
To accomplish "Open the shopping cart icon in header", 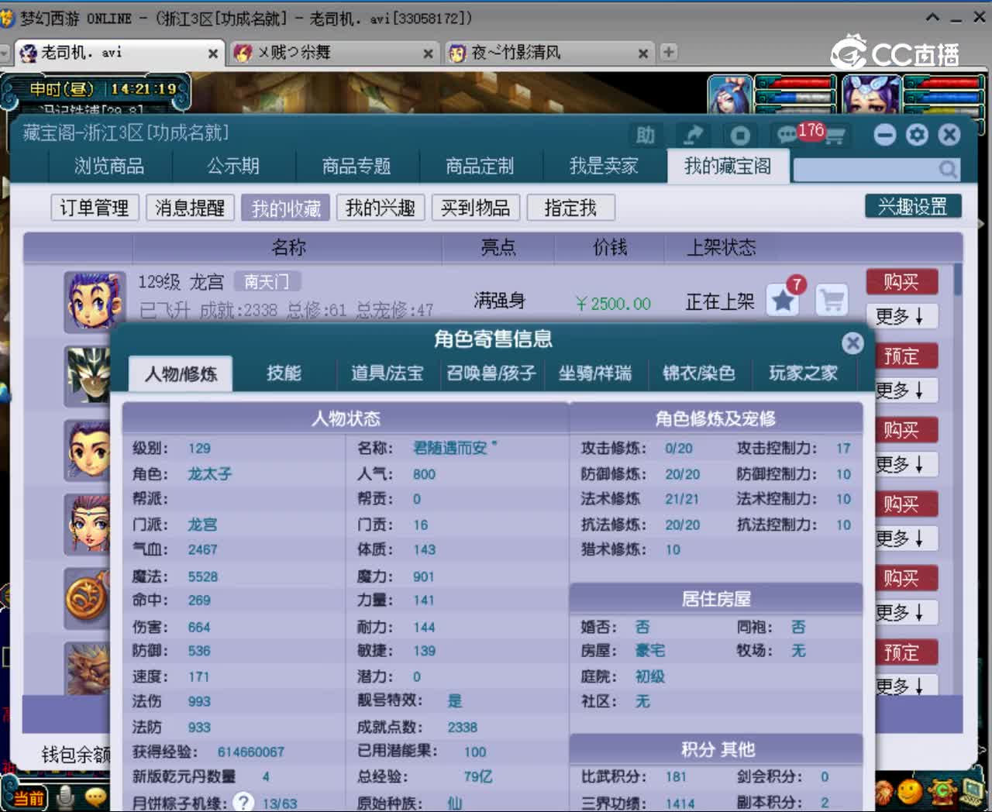I will click(835, 137).
